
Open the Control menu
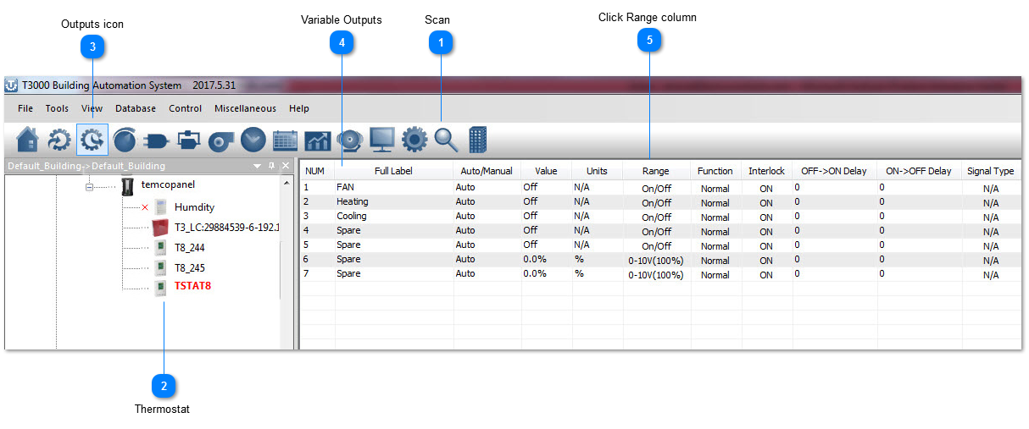(185, 108)
